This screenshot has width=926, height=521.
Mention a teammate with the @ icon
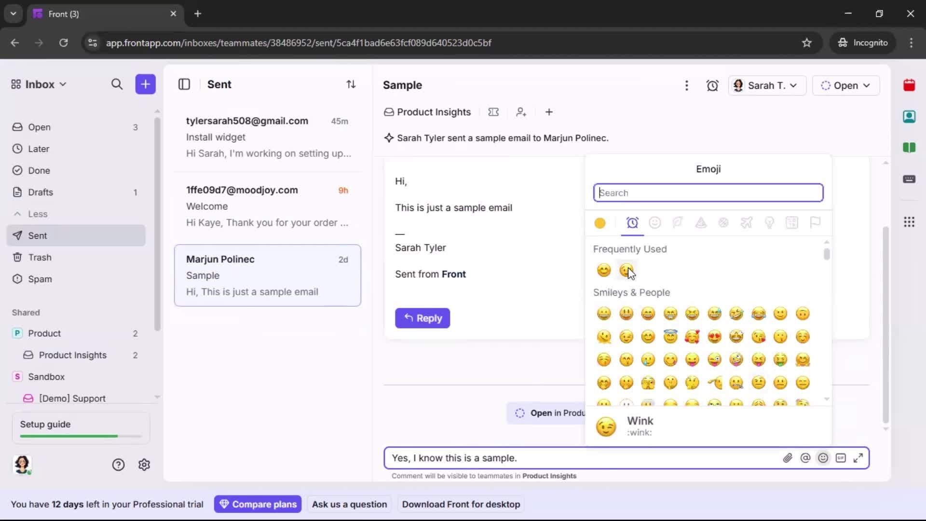coord(805,458)
